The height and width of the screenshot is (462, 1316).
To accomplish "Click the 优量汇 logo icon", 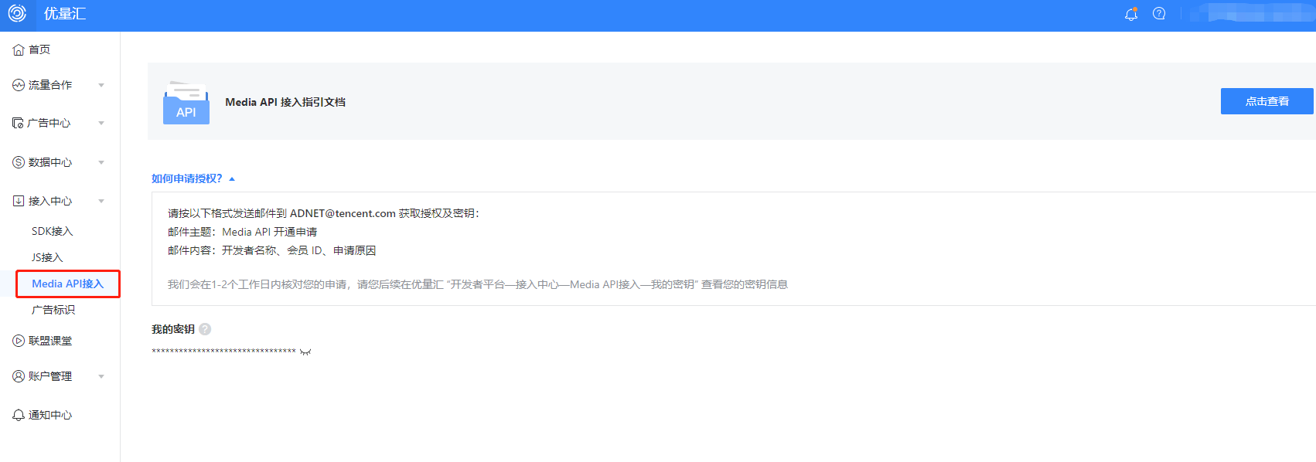I will (x=17, y=13).
